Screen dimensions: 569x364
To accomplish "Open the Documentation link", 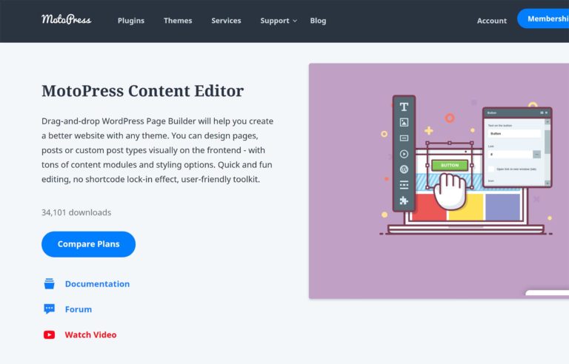I will point(97,284).
